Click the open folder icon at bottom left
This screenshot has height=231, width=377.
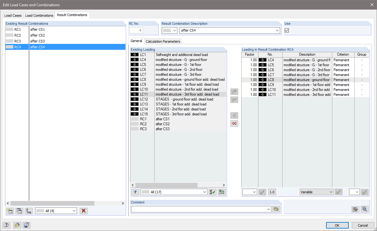click(x=17, y=225)
